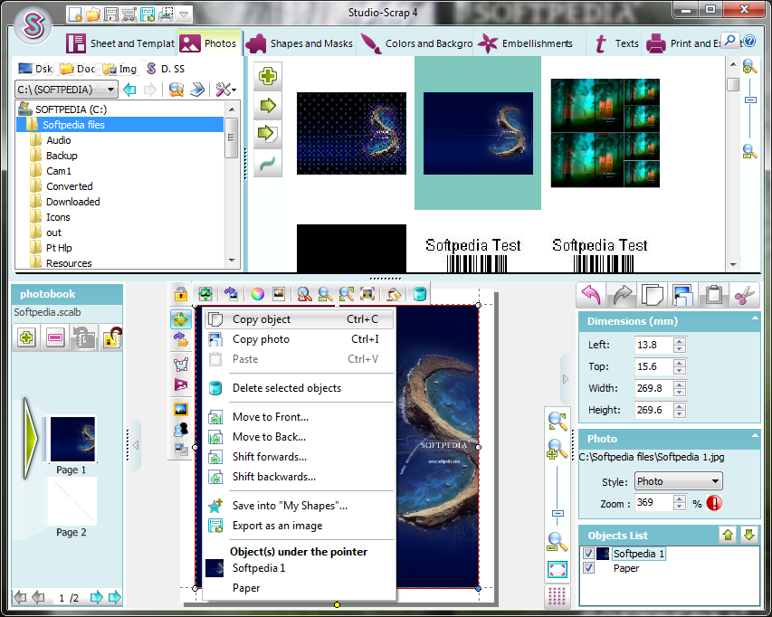Screen dimensions: 772x617
Task: Toggle Paper object visibility checkbox
Action: (x=588, y=568)
